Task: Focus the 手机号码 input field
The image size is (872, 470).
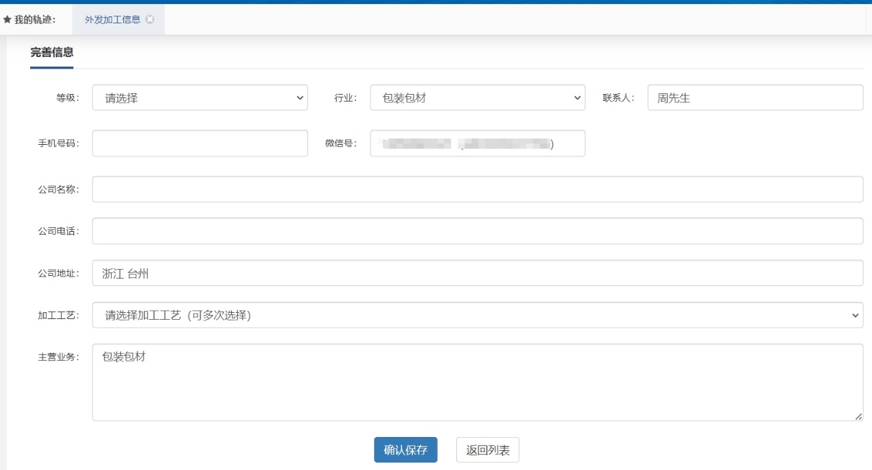Action: [200, 143]
